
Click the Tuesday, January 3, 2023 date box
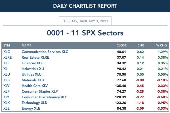[x=85, y=21]
